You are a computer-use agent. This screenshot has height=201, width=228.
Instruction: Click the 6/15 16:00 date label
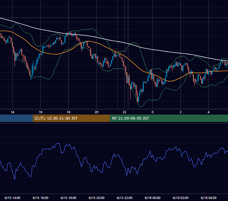pos(41,198)
